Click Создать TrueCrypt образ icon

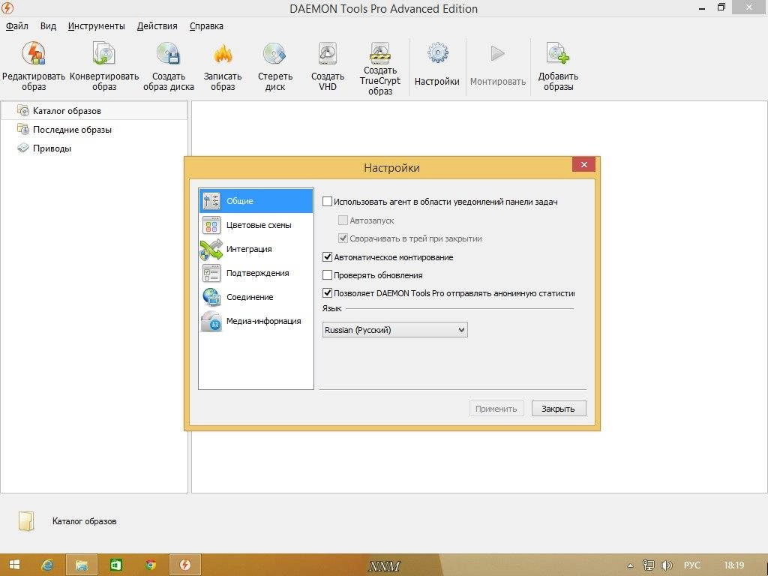[380, 53]
